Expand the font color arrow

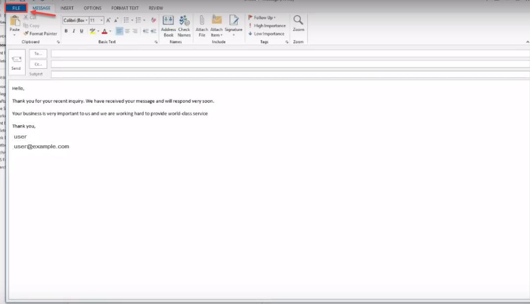click(111, 31)
